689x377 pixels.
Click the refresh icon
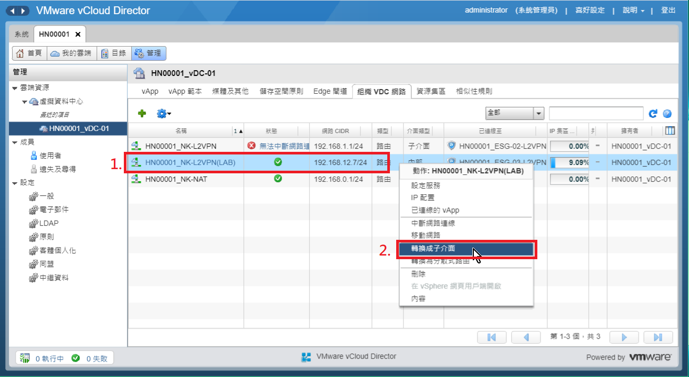pyautogui.click(x=653, y=113)
